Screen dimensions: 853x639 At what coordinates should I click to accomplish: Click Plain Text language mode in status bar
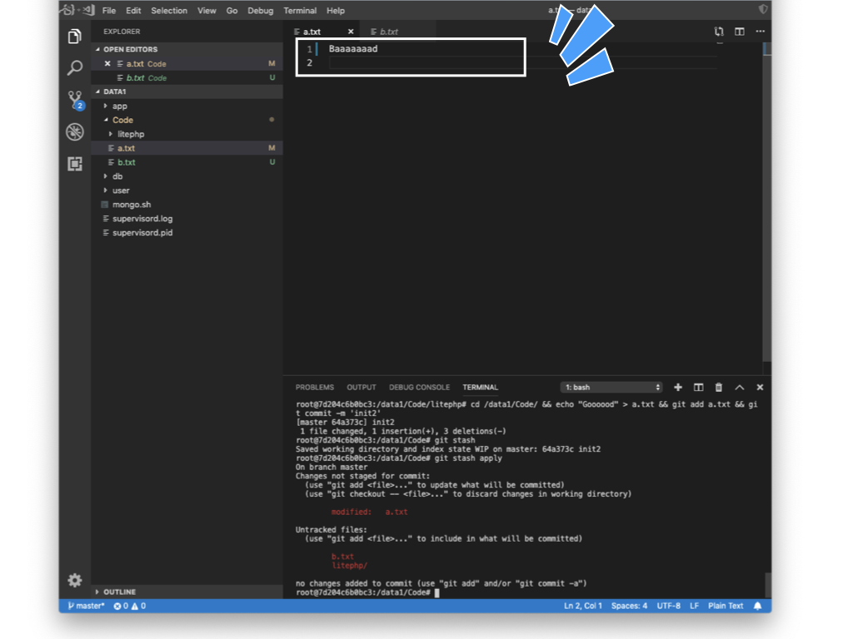pos(725,606)
